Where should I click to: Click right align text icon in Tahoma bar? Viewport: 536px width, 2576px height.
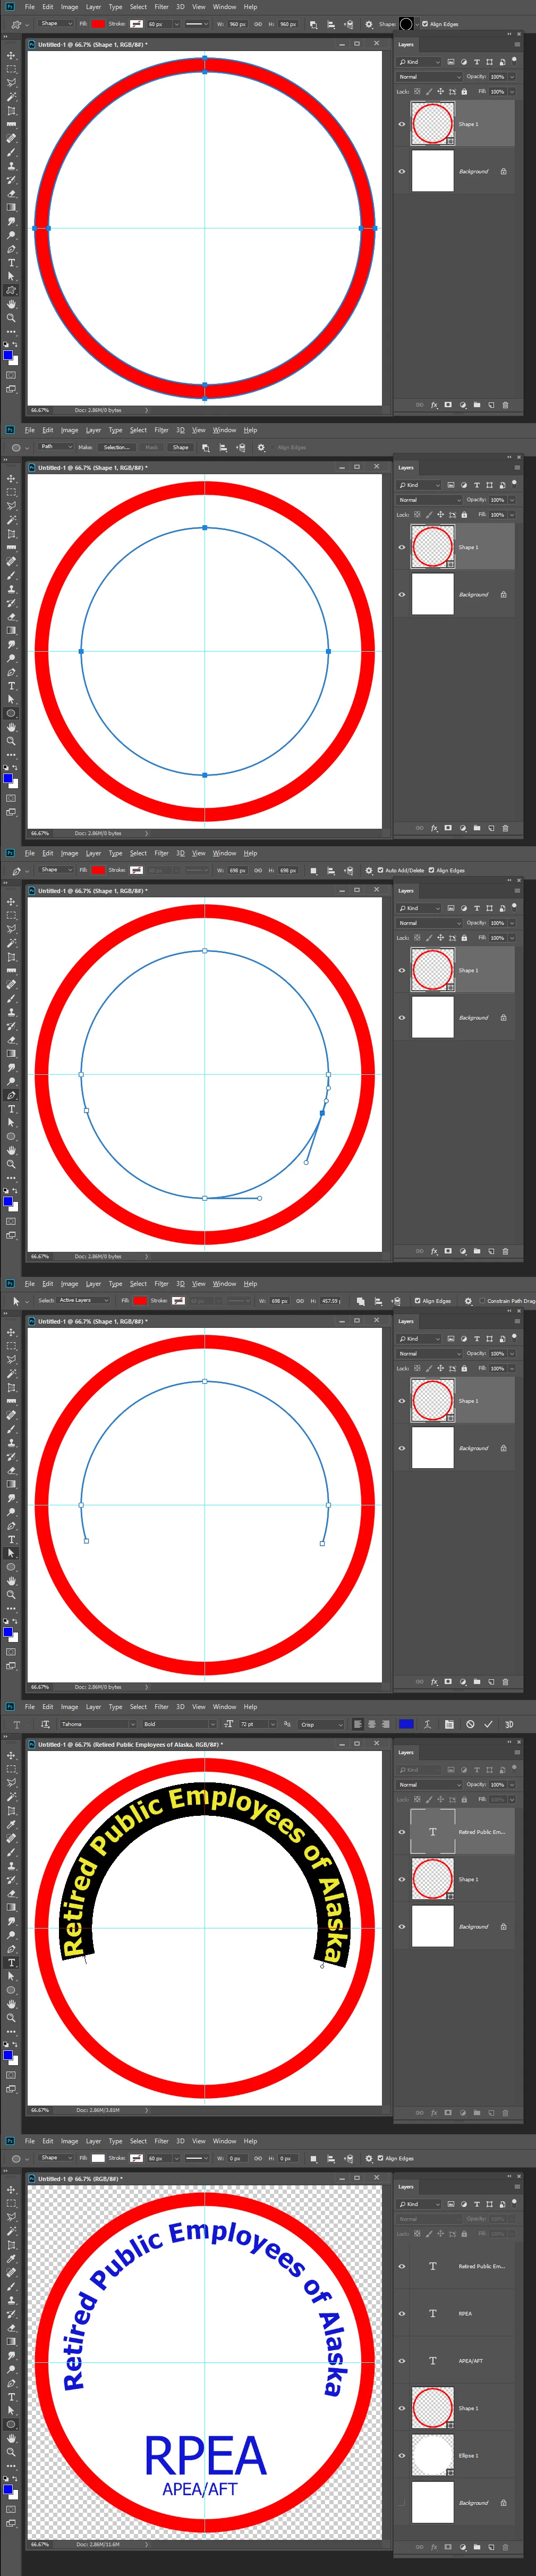(x=385, y=1724)
